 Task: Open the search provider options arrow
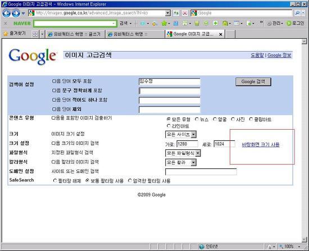click(303, 13)
